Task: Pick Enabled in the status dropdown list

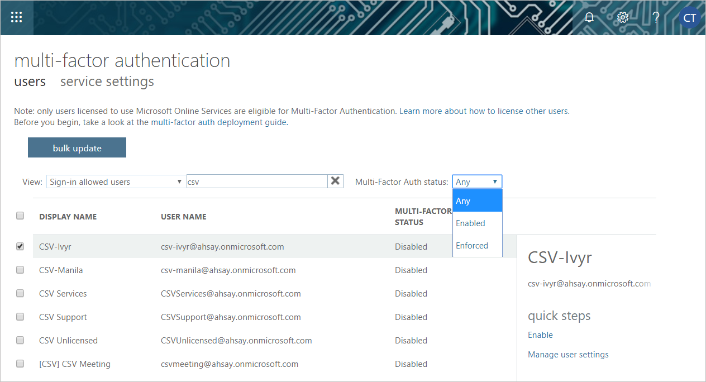Action: coord(470,223)
